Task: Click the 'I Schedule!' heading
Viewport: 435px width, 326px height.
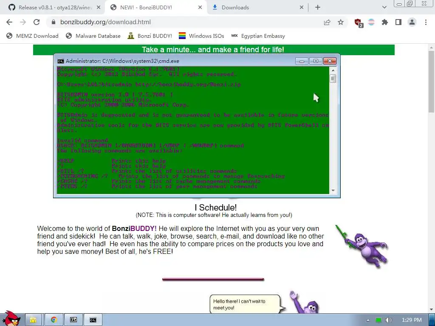Action: pos(215,207)
